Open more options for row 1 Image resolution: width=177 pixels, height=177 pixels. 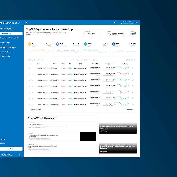(x=133, y=68)
